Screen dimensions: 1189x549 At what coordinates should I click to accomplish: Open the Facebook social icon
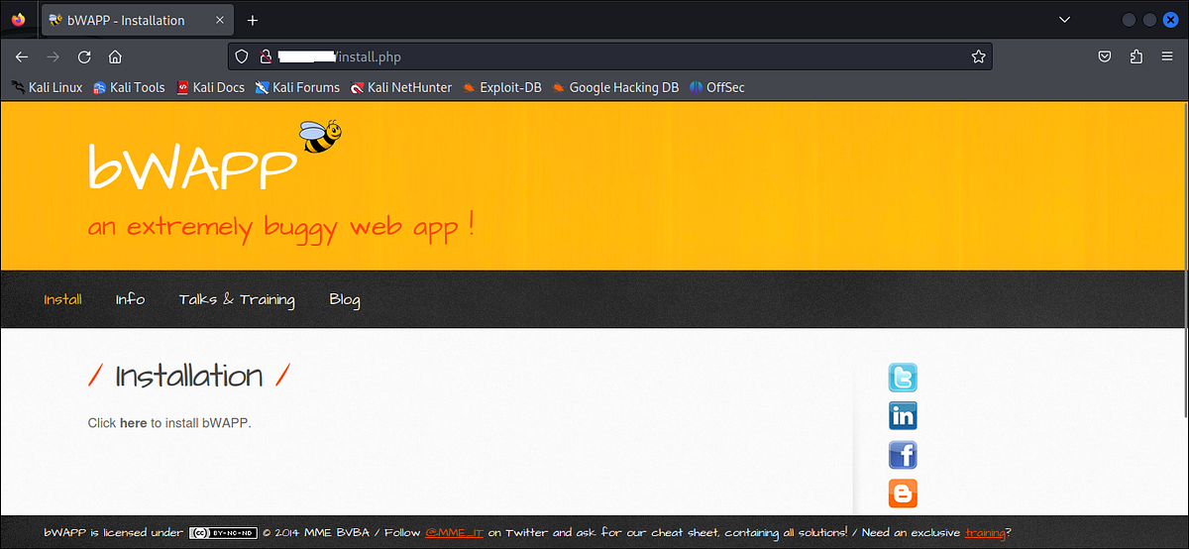(903, 455)
